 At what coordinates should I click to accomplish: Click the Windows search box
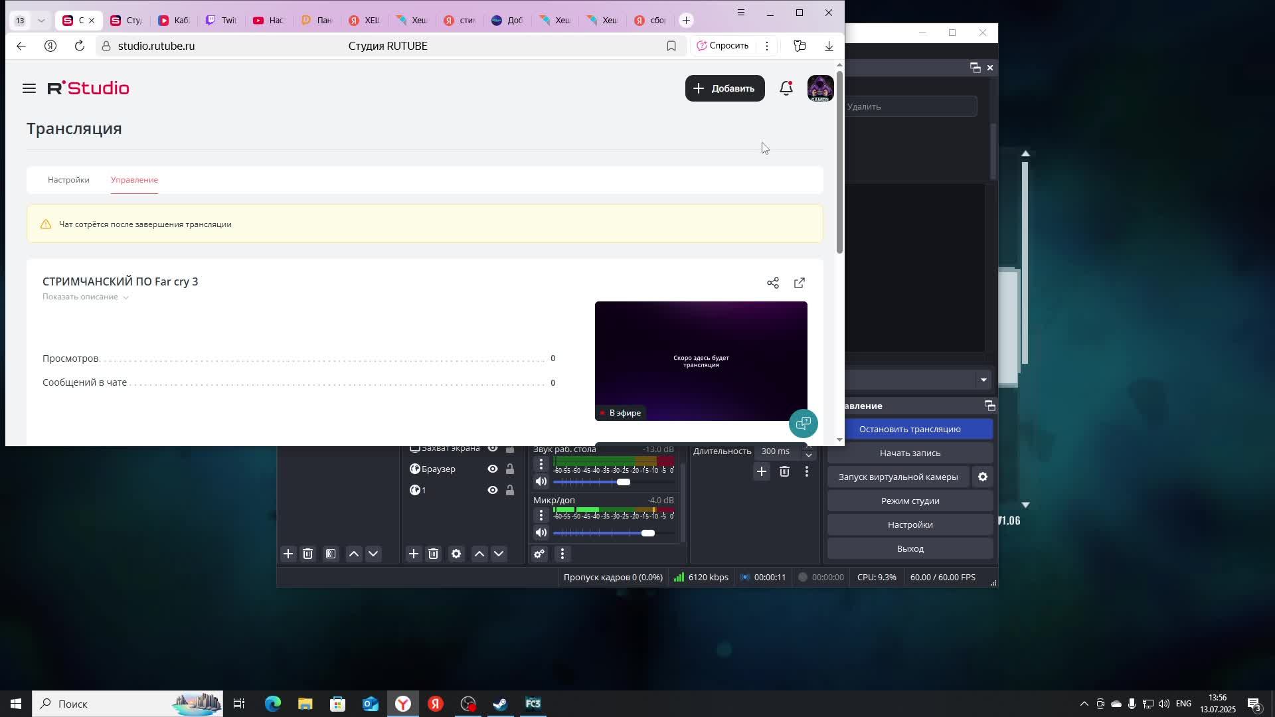tap(128, 704)
